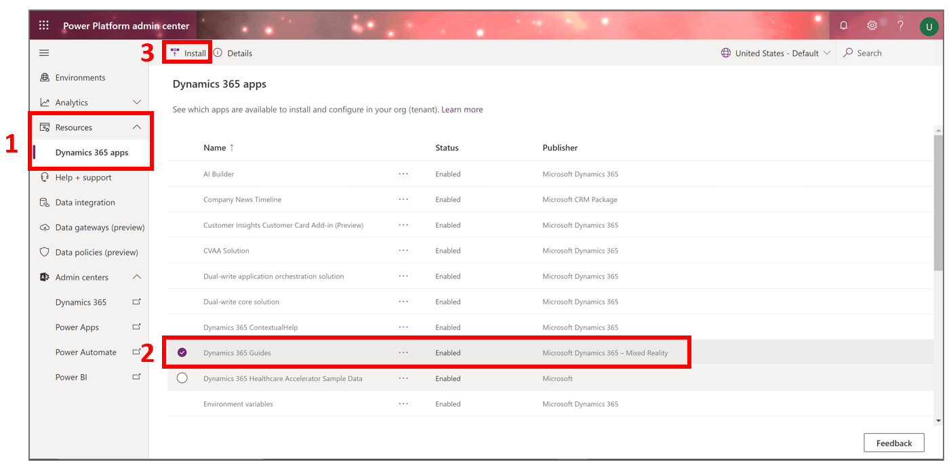Open the settings gear
The width and height of the screenshot is (951, 469).
872,25
